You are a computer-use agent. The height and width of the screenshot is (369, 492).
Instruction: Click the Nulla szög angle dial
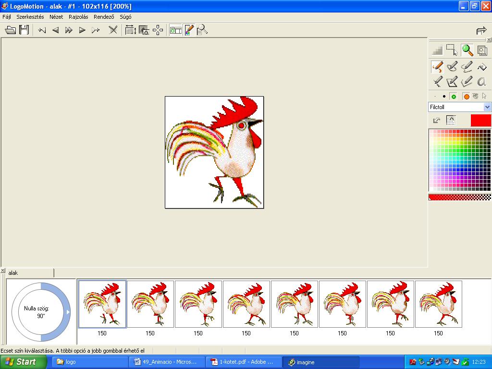point(41,312)
